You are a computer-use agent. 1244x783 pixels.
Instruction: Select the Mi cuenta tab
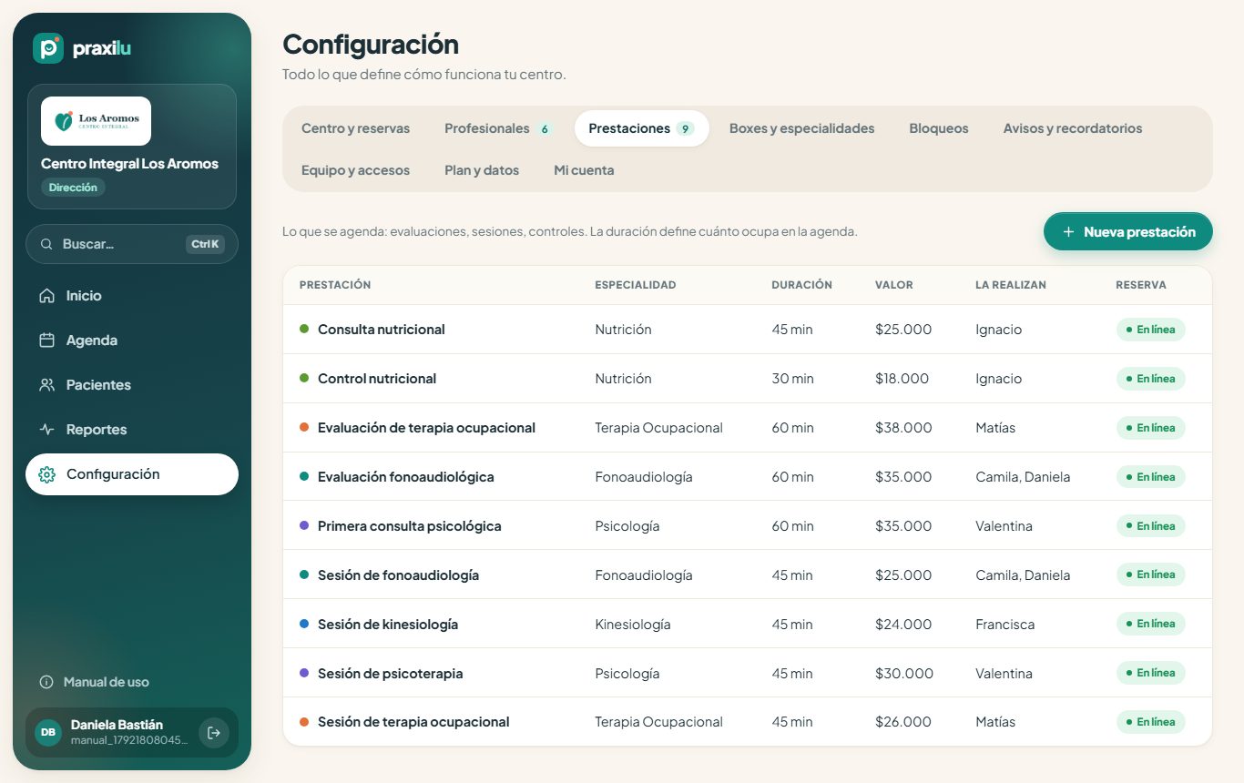[x=584, y=170]
